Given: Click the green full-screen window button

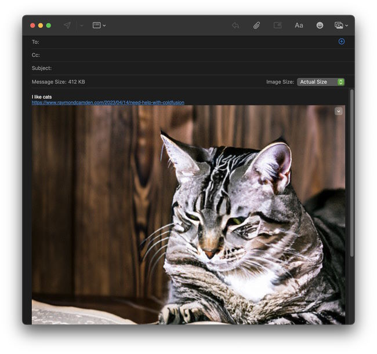Looking at the screenshot, I should point(49,25).
